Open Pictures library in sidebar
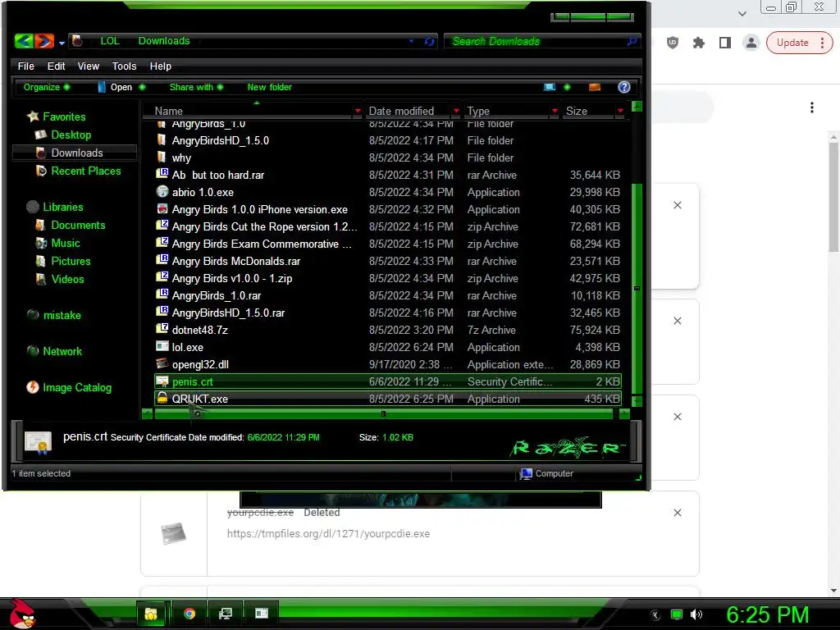The width and height of the screenshot is (840, 630). 71,261
